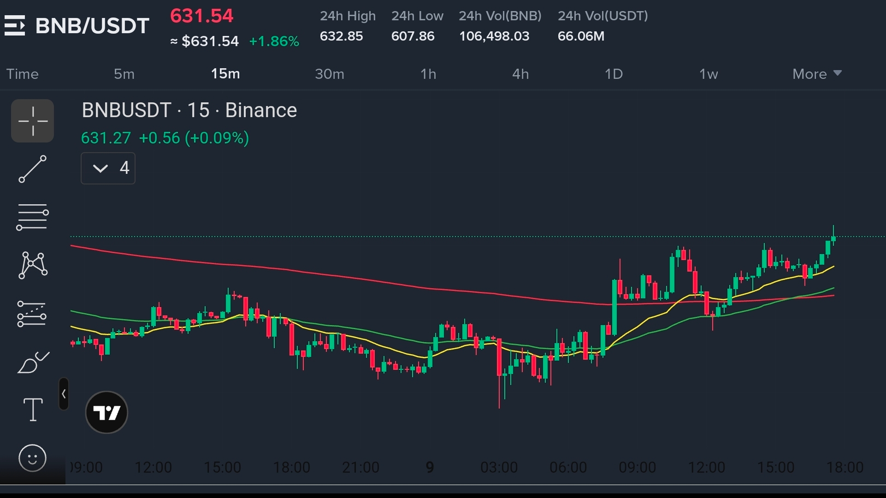The height and width of the screenshot is (498, 886).
Task: Expand the 4 indicators legend dropdown
Action: 108,168
